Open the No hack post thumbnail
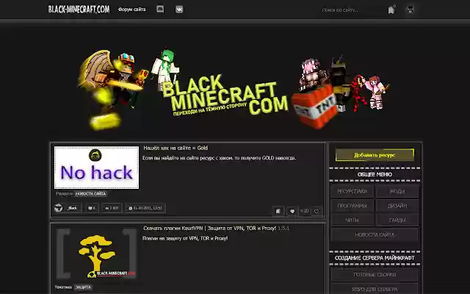Viewport: 470px width, 294px height. pyautogui.click(x=96, y=168)
